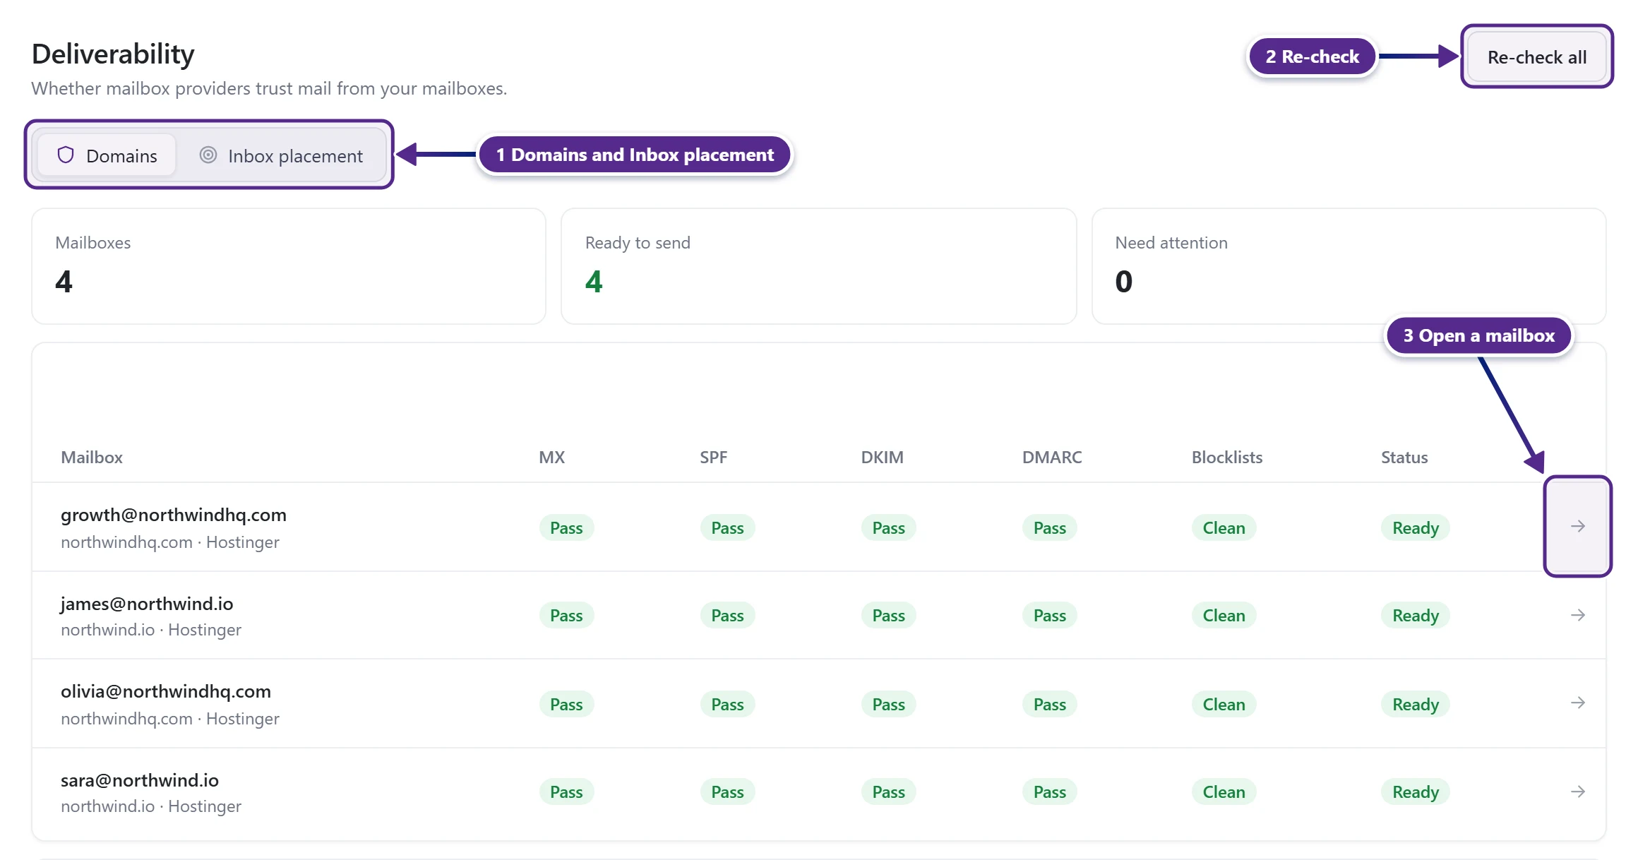Click the target icon on Inbox placement
The width and height of the screenshot is (1638, 860).
pyautogui.click(x=208, y=155)
